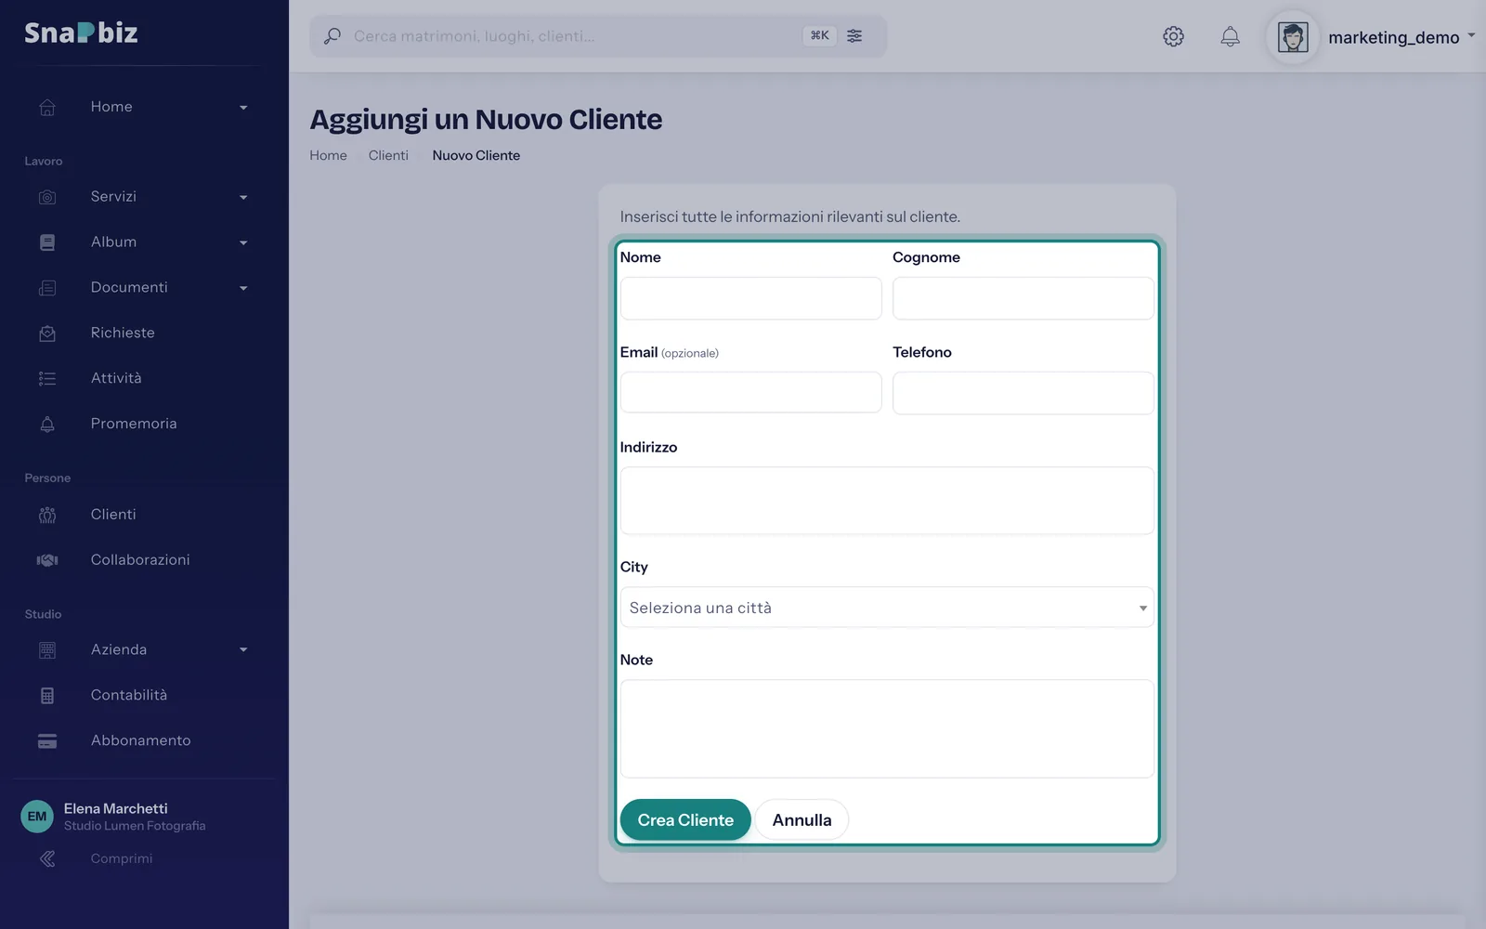Click the Richieste envelope icon
This screenshot has height=929, width=1486.
(47, 334)
